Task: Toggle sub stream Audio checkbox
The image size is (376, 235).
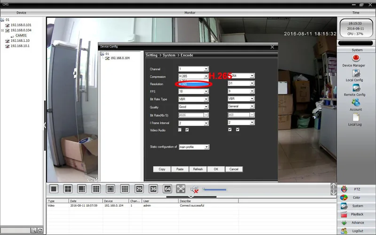Action: coord(238,130)
